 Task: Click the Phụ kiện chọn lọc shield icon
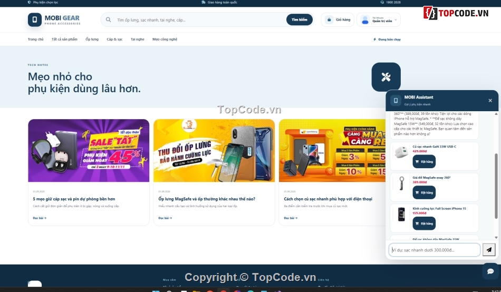[30, 2]
